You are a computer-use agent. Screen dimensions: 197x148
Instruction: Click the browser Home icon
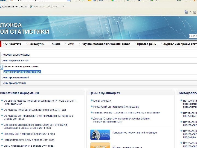186,12
